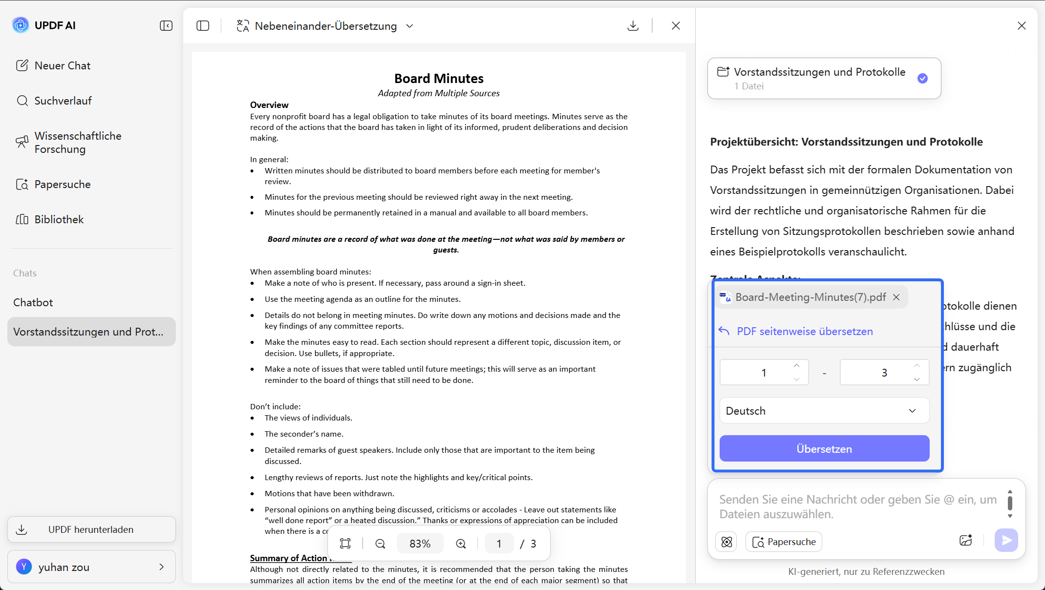This screenshot has width=1045, height=590.
Task: Click the message box scrollbar
Action: tap(1010, 504)
